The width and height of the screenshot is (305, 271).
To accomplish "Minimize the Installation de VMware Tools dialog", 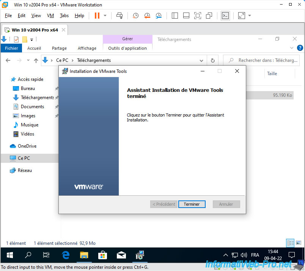I will click(203, 71).
